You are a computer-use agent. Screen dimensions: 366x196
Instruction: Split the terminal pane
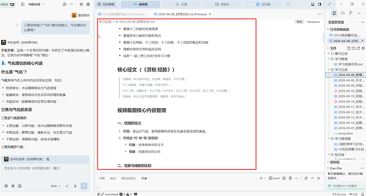coord(284,179)
